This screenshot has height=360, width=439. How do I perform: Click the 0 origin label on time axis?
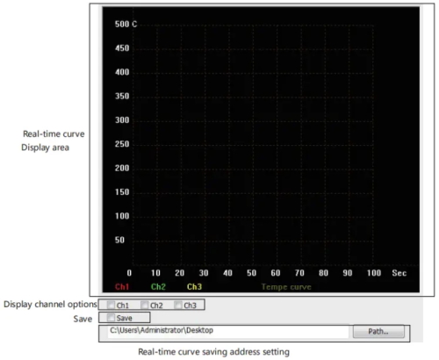(129, 273)
